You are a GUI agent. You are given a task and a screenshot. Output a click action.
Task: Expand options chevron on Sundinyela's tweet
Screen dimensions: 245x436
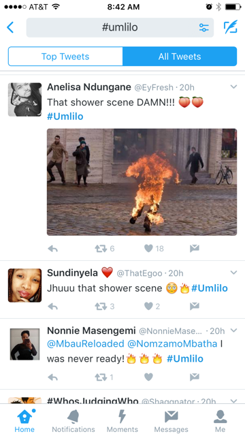234,272
